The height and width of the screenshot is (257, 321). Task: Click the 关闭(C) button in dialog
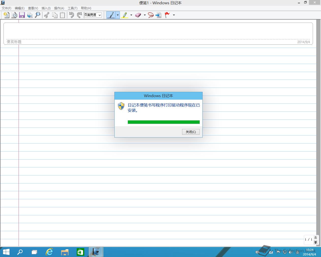191,132
